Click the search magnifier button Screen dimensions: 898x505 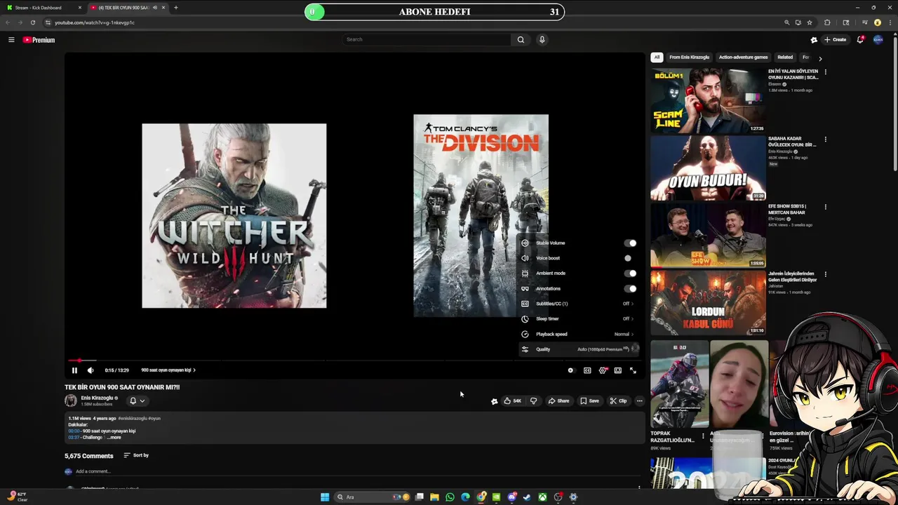pyautogui.click(x=521, y=40)
